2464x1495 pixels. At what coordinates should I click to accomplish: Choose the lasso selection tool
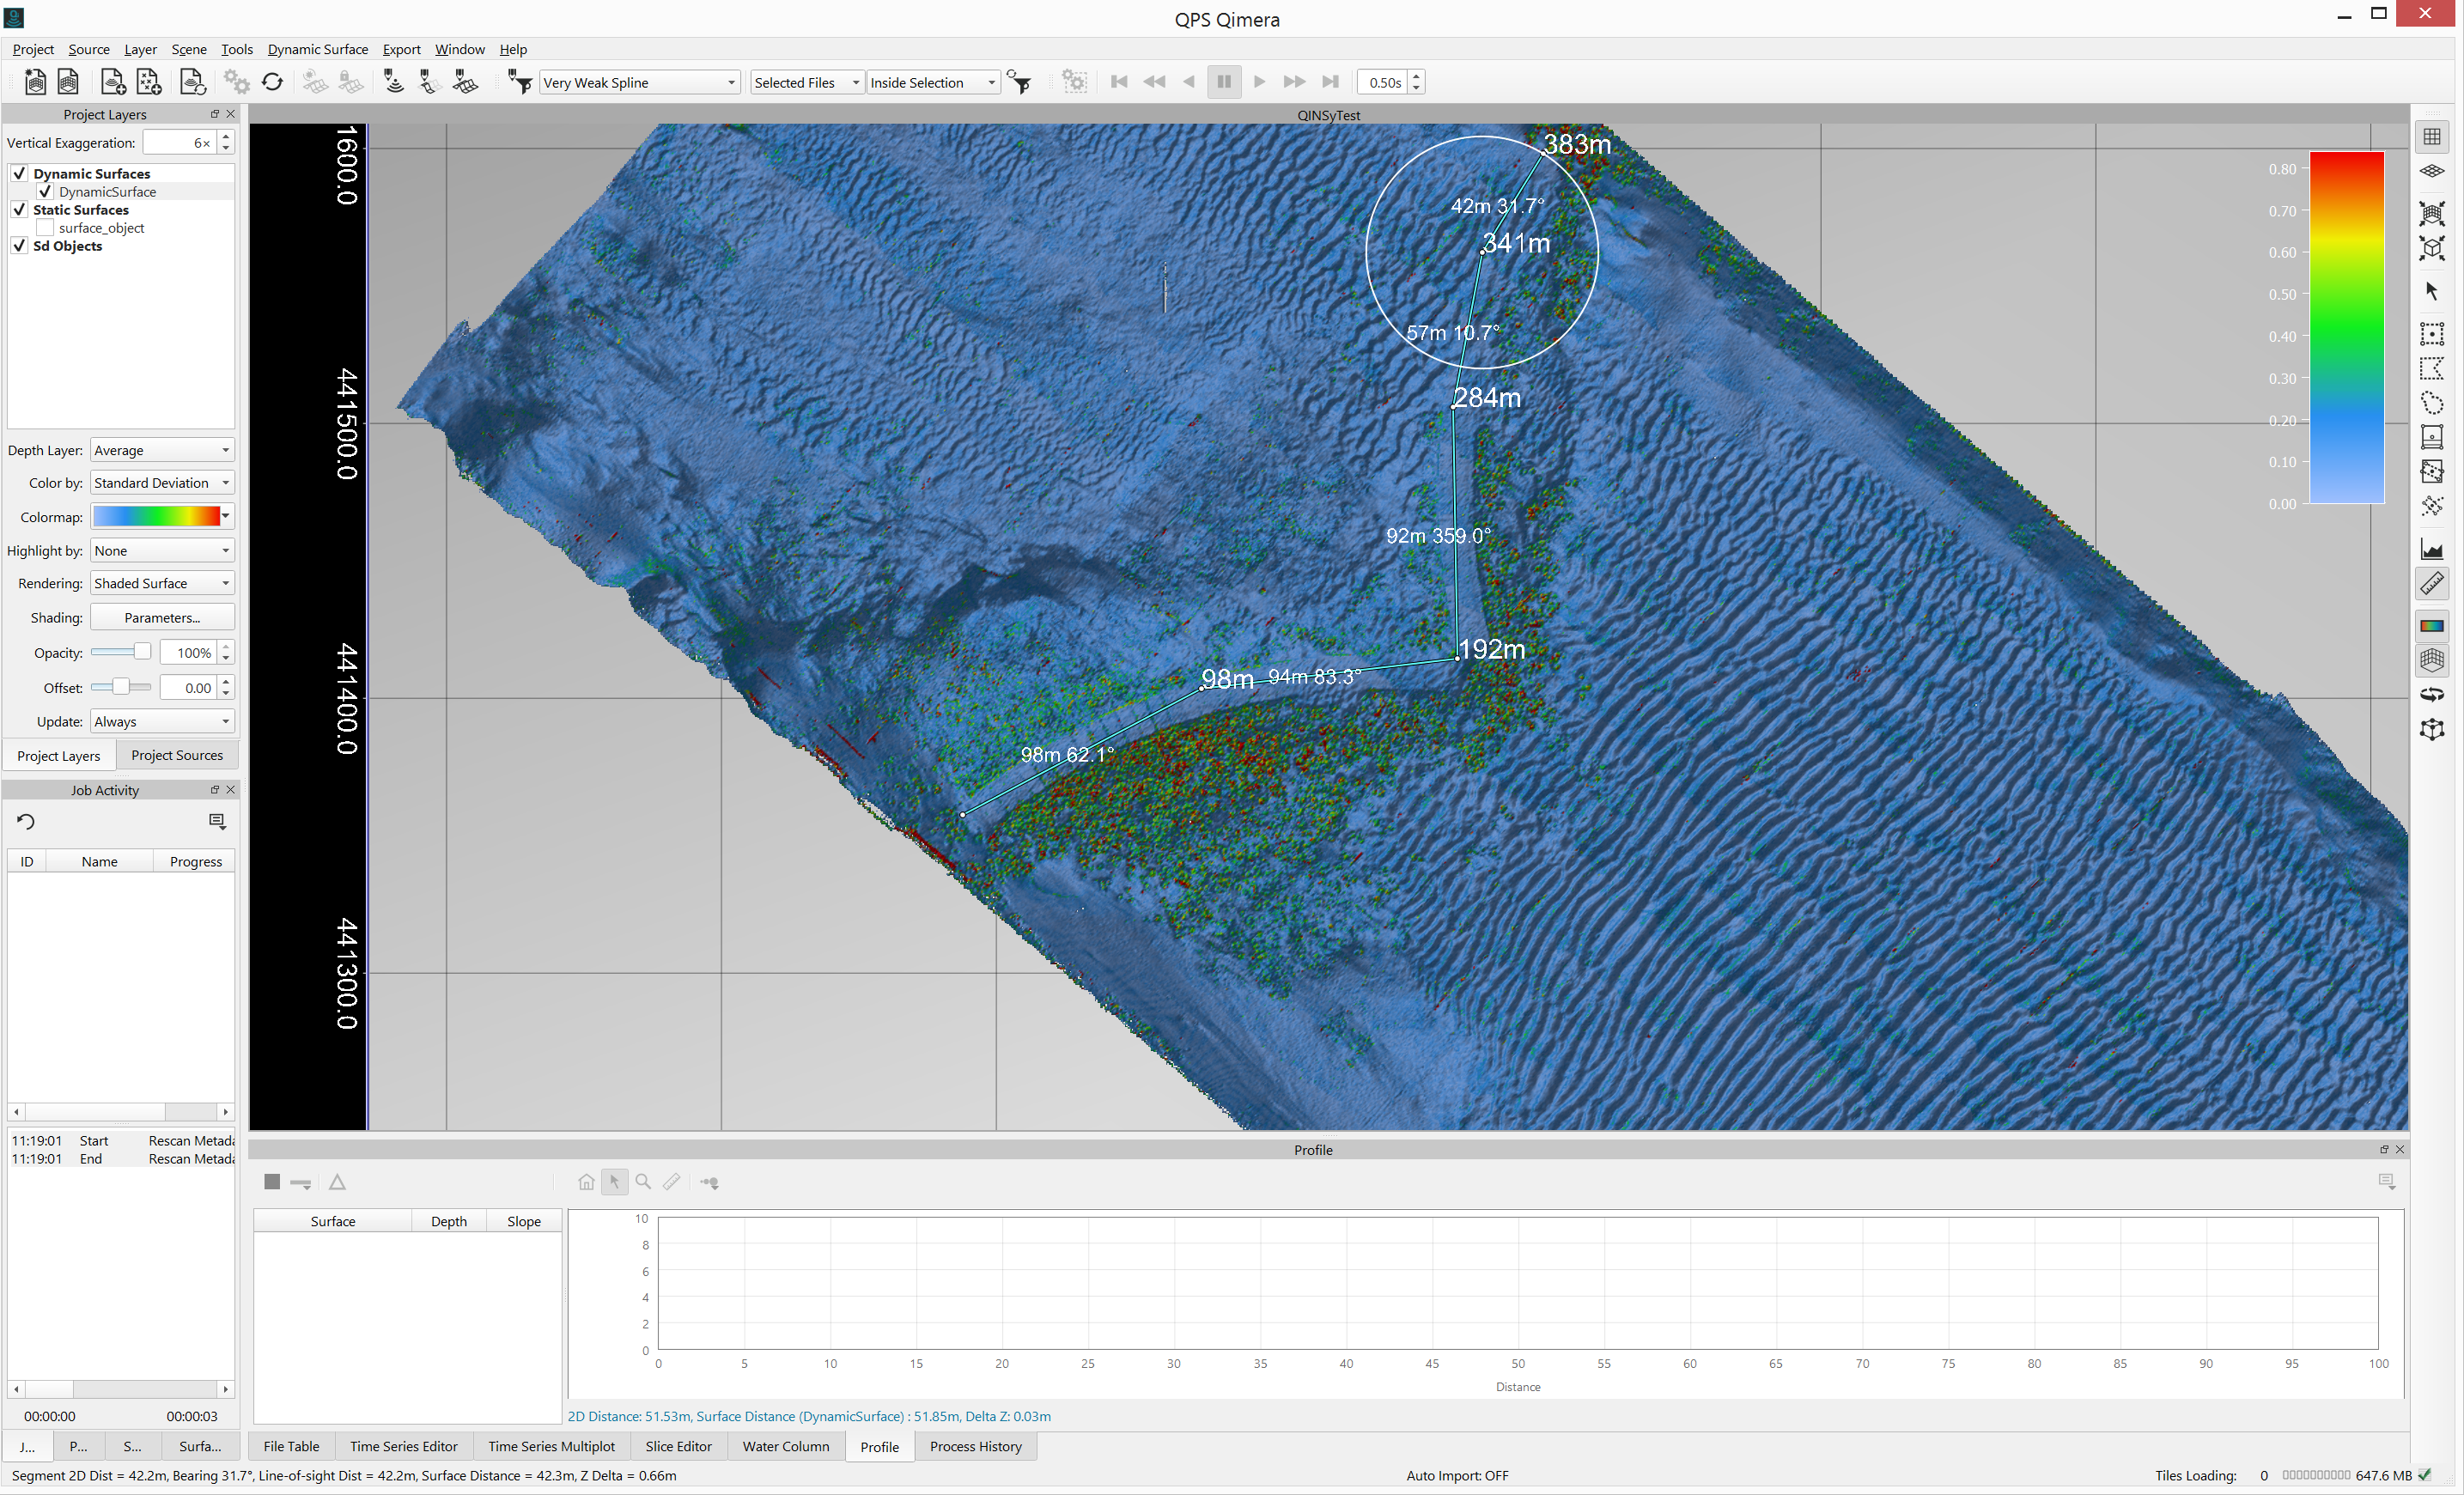click(x=2432, y=403)
